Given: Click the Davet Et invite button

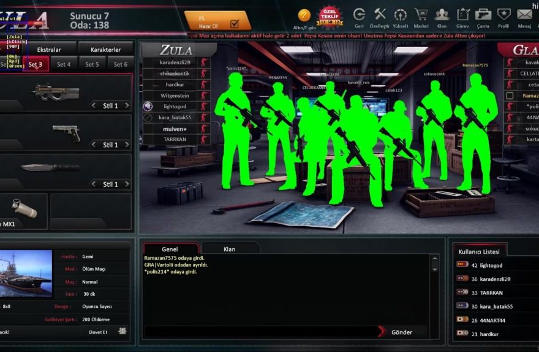Looking at the screenshot, I should pyautogui.click(x=98, y=332).
